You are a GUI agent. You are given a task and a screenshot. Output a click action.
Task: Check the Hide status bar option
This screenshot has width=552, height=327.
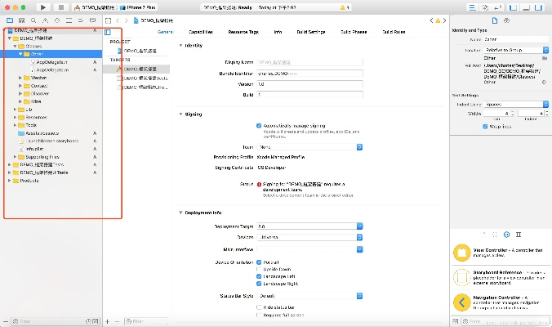(259, 306)
